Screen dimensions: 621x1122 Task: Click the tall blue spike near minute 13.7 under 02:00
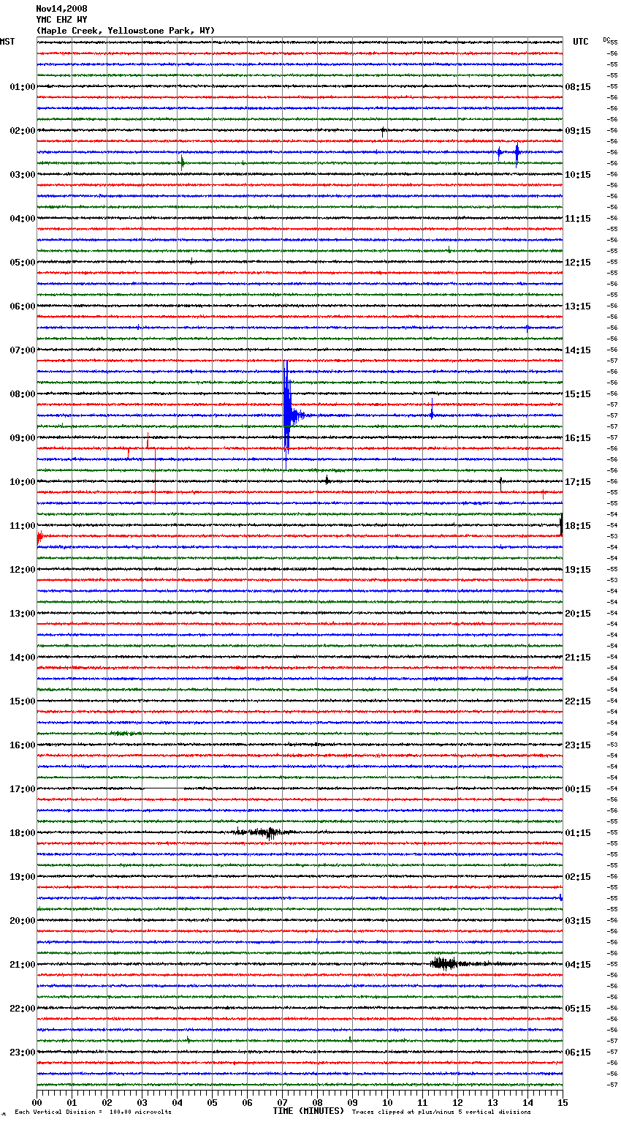(x=517, y=153)
